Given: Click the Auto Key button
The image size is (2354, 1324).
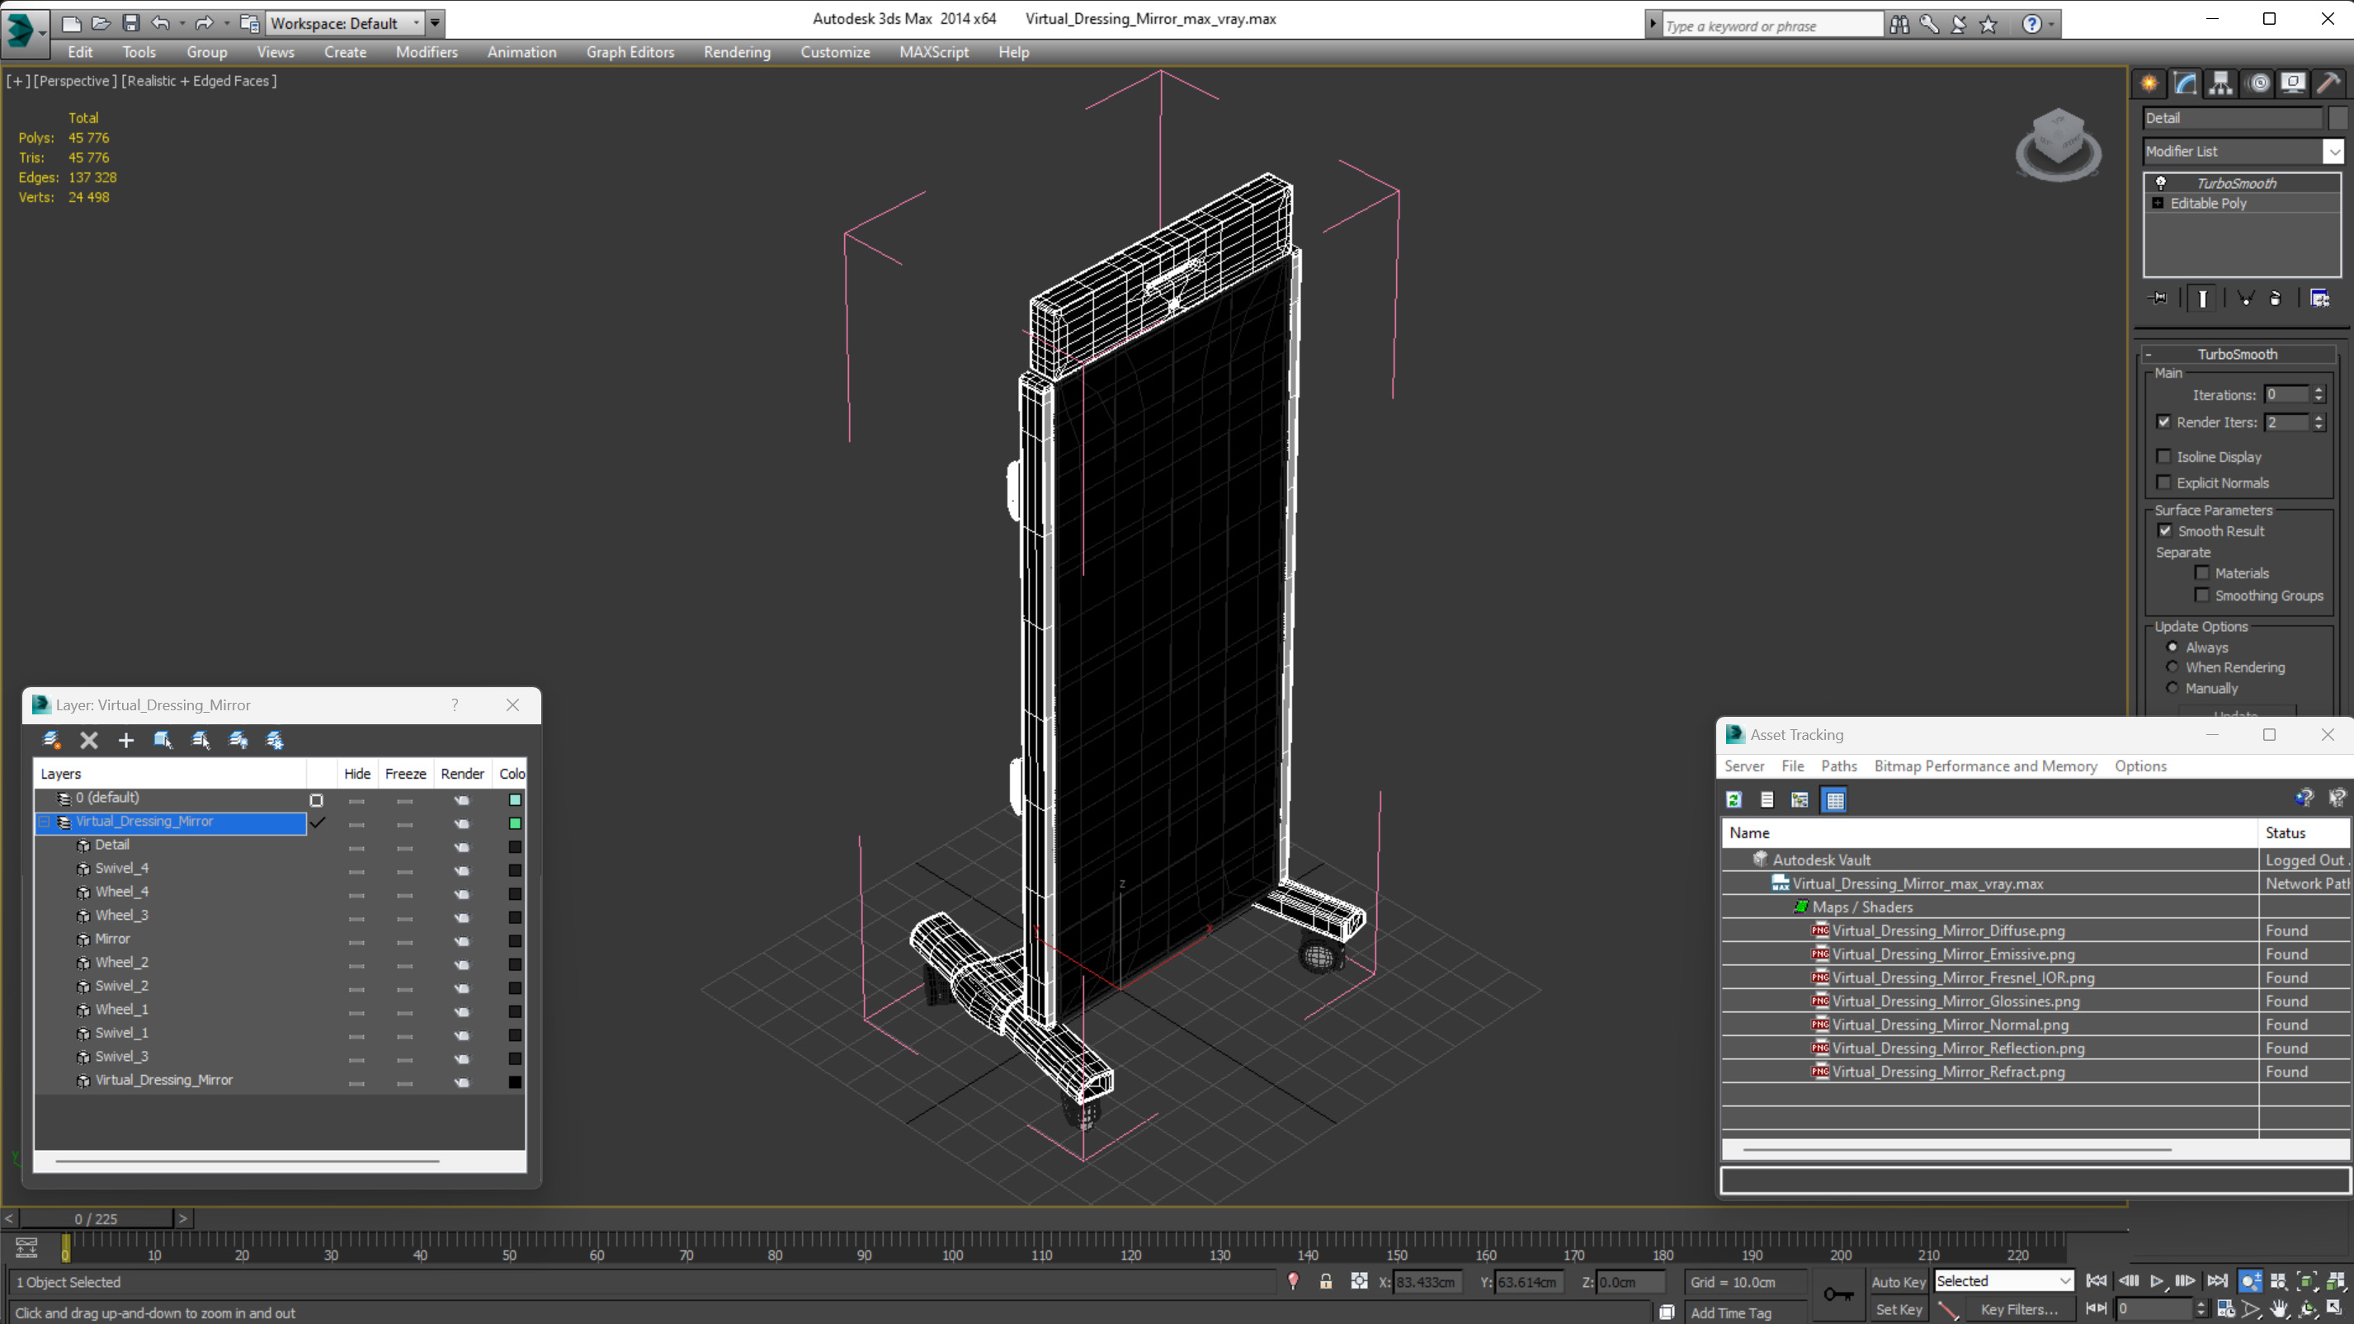Looking at the screenshot, I should (x=1898, y=1282).
